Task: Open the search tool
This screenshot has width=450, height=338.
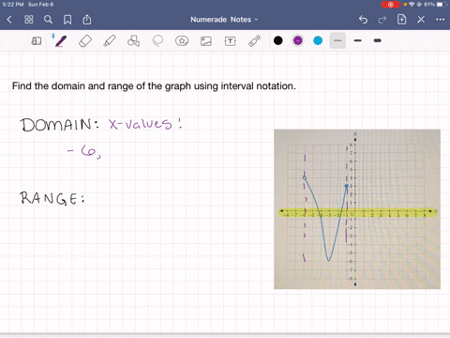Action: click(48, 20)
